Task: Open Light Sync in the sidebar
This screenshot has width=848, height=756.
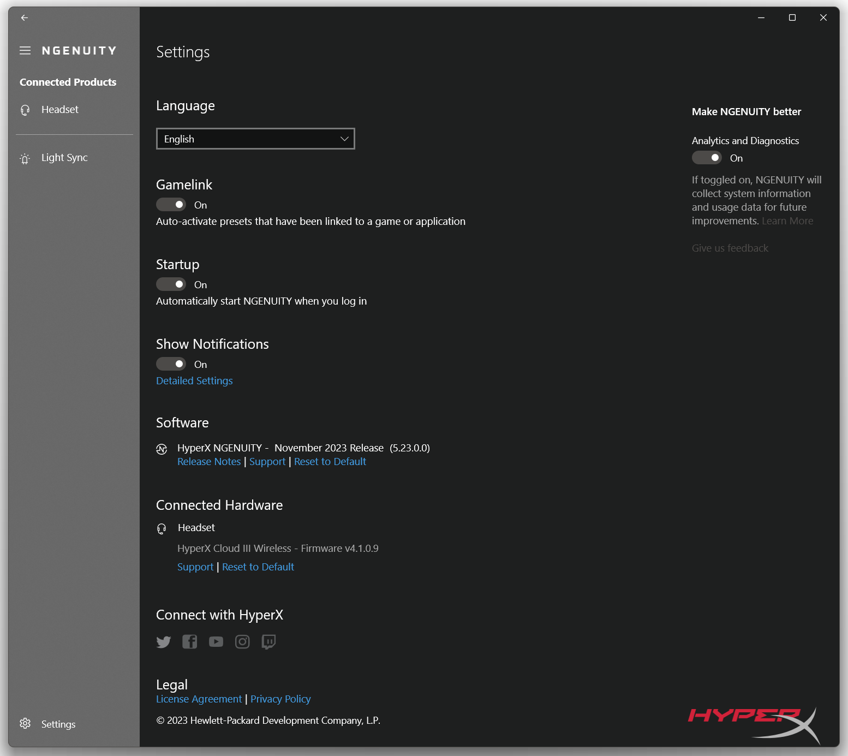Action: (75, 158)
